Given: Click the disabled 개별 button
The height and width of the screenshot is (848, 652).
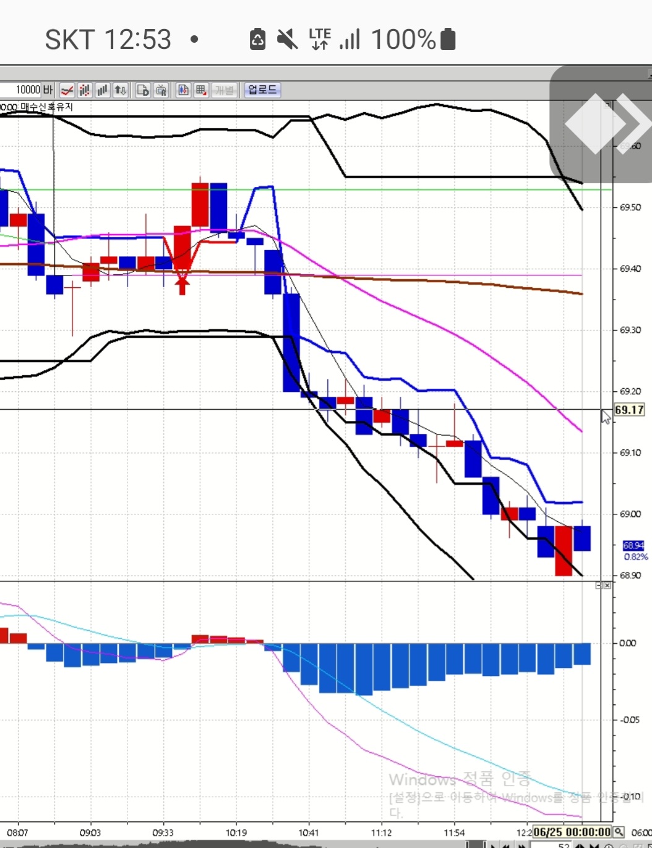Looking at the screenshot, I should (224, 90).
